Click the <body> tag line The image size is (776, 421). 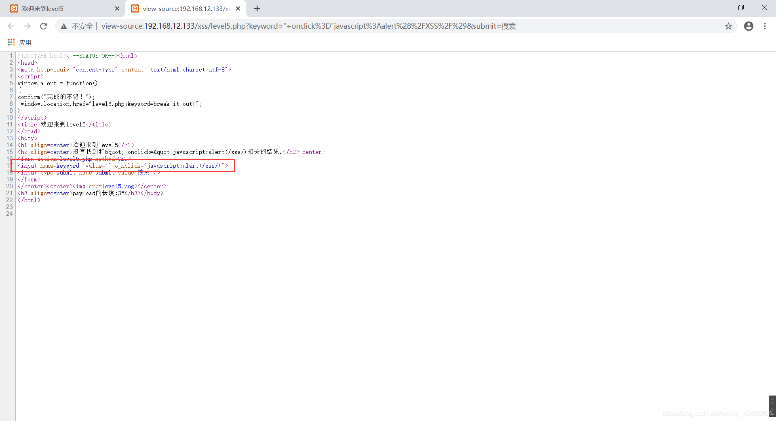27,139
